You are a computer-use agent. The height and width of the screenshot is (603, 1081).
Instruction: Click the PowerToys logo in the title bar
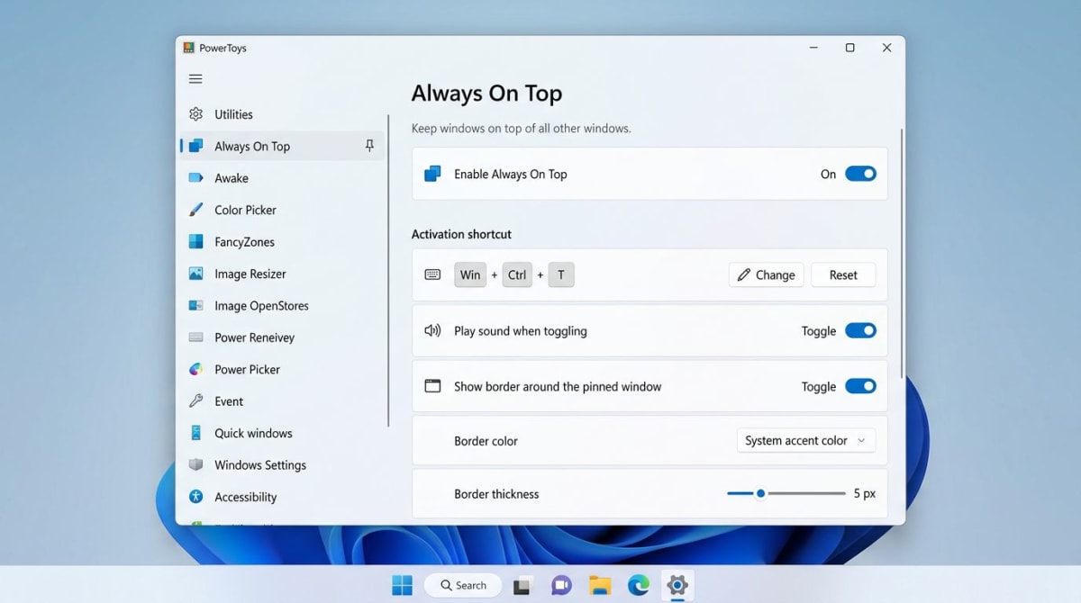(189, 48)
